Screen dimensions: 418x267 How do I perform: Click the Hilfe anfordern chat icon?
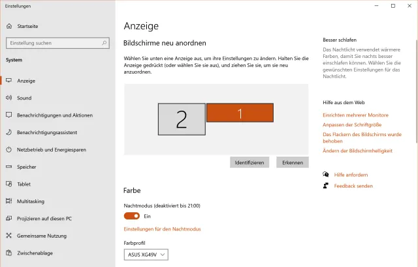point(326,175)
